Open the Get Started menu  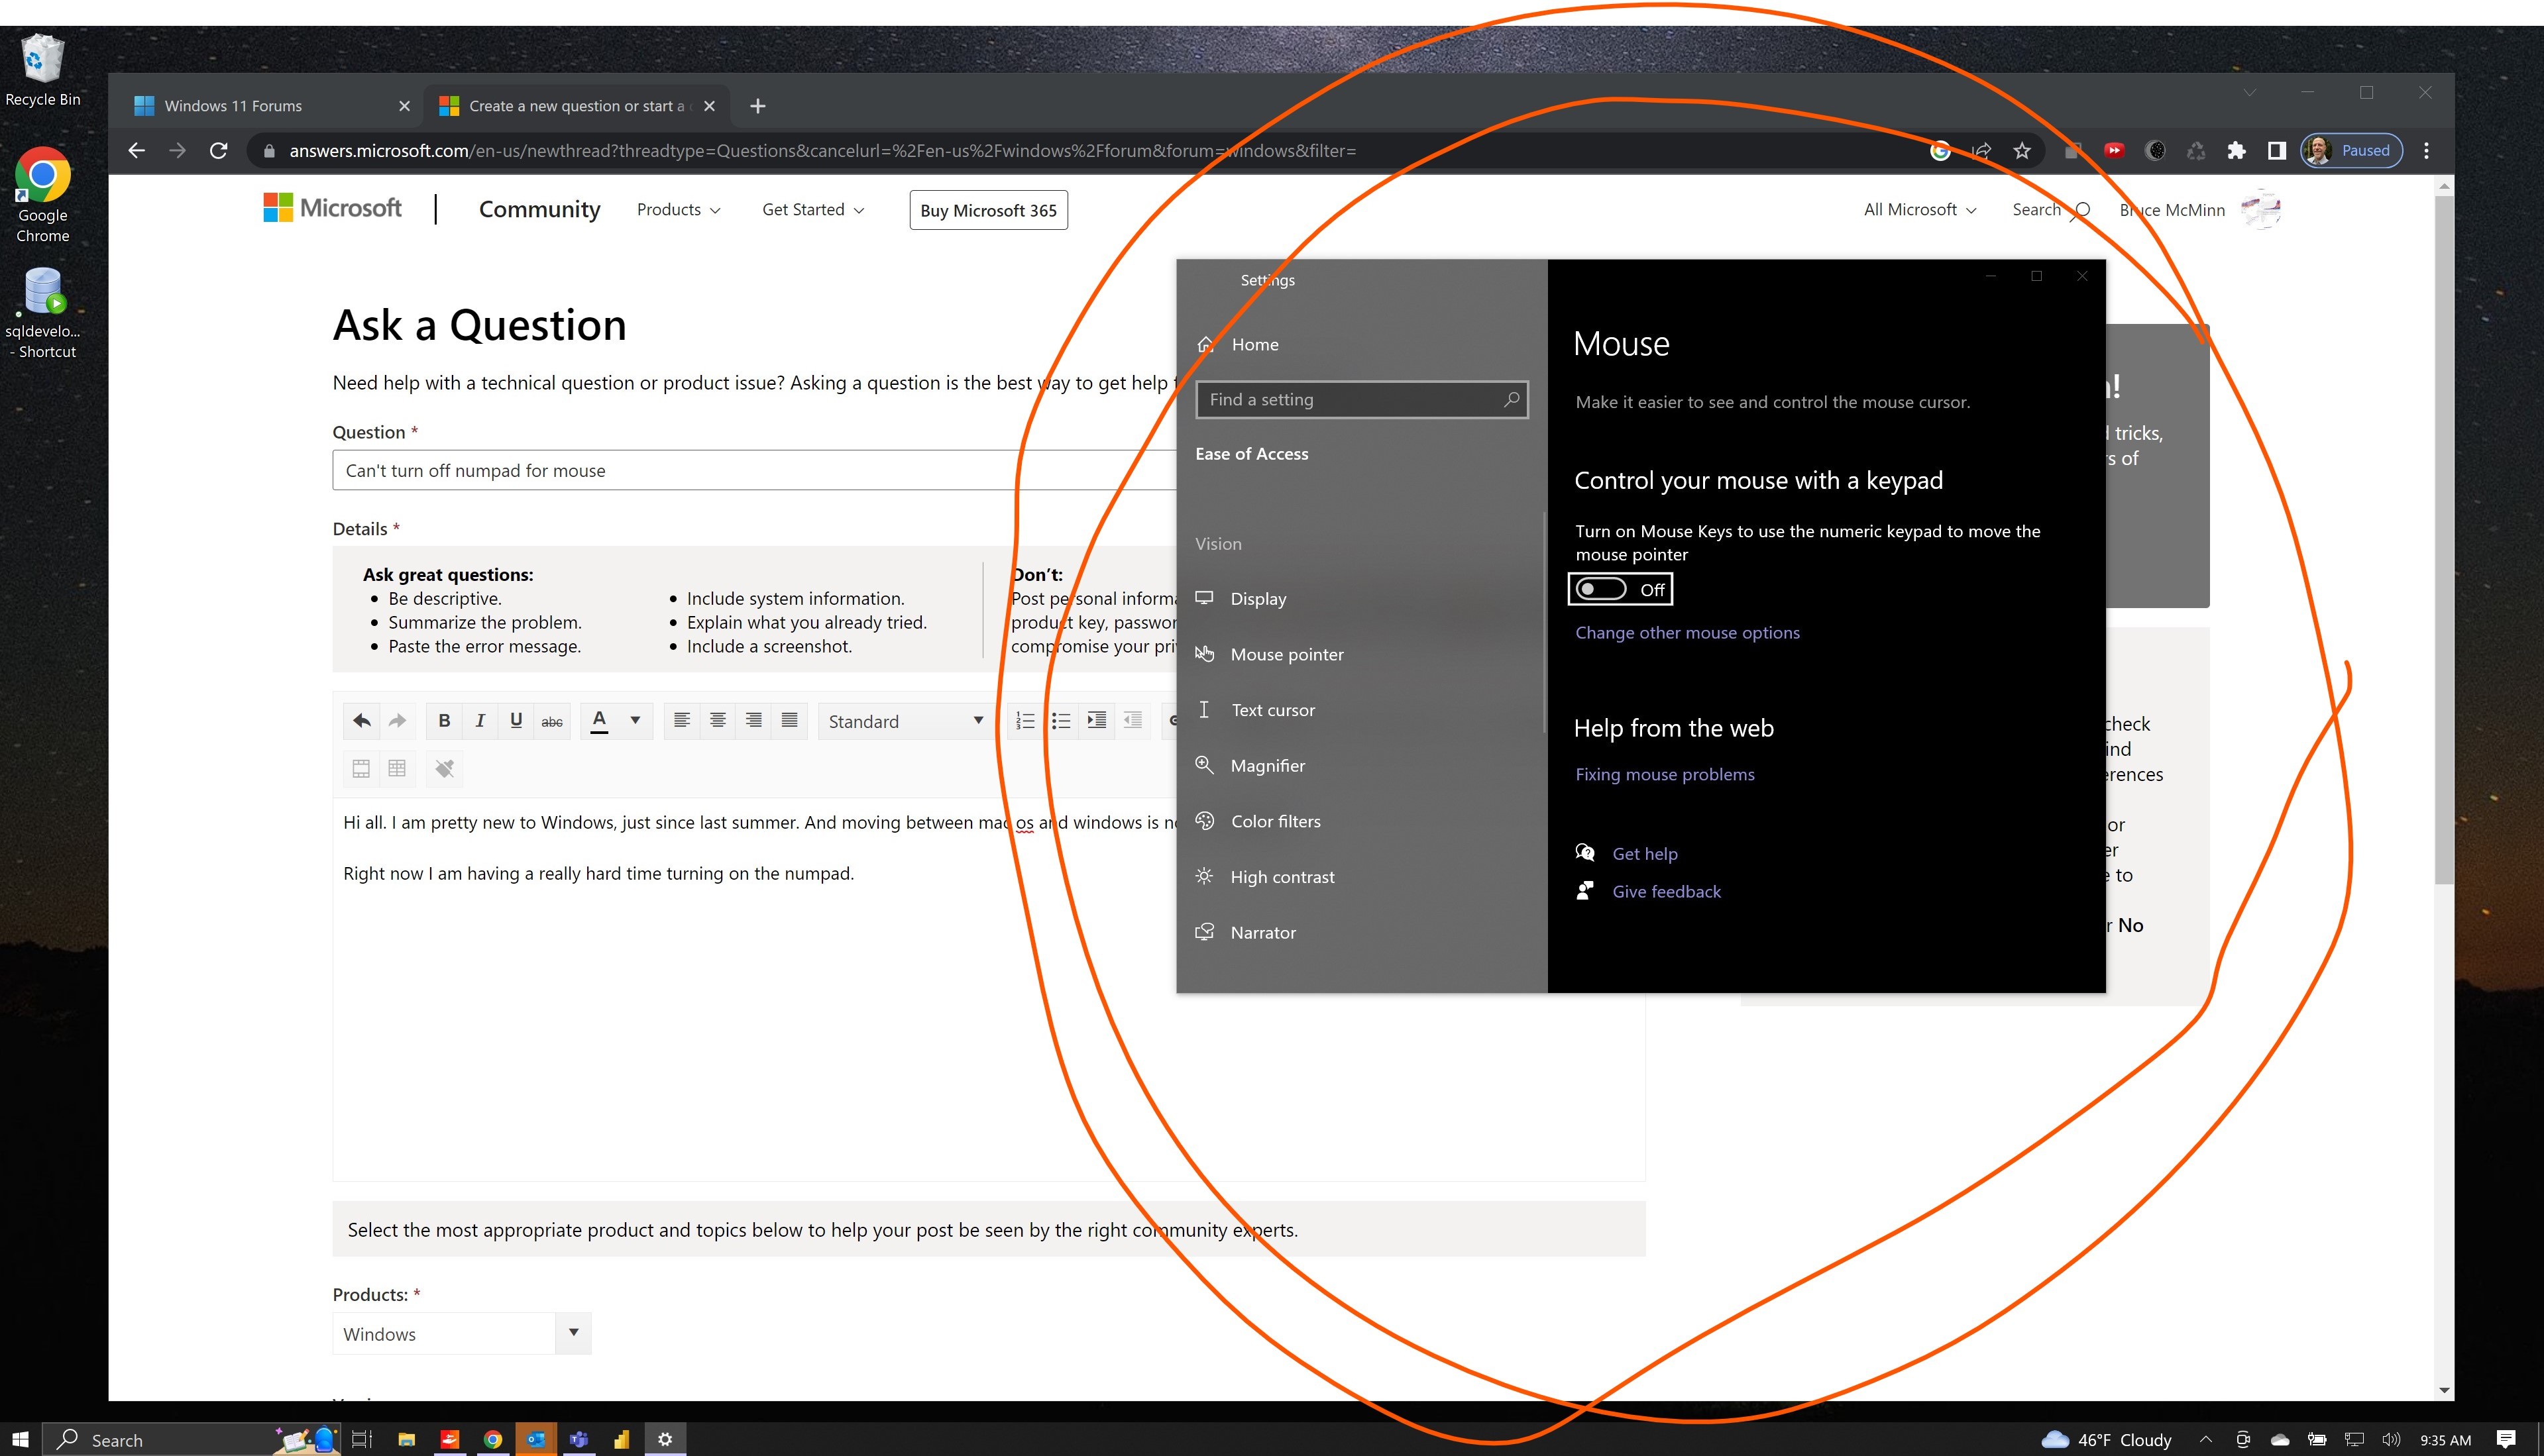(x=812, y=210)
